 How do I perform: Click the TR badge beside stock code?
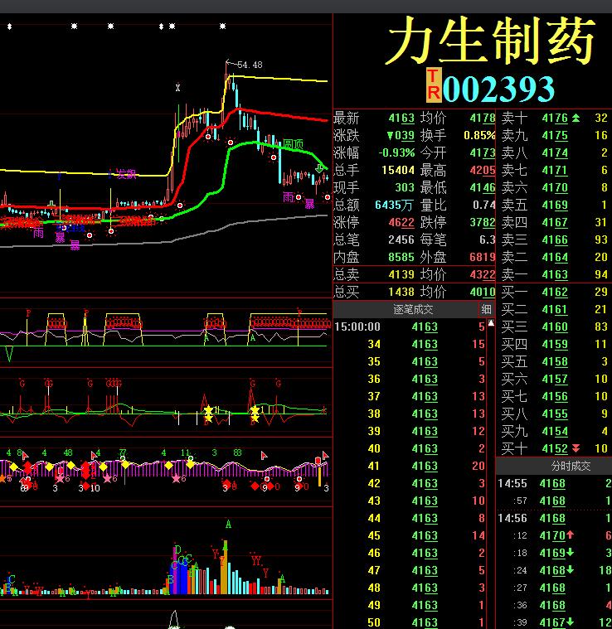coord(434,85)
